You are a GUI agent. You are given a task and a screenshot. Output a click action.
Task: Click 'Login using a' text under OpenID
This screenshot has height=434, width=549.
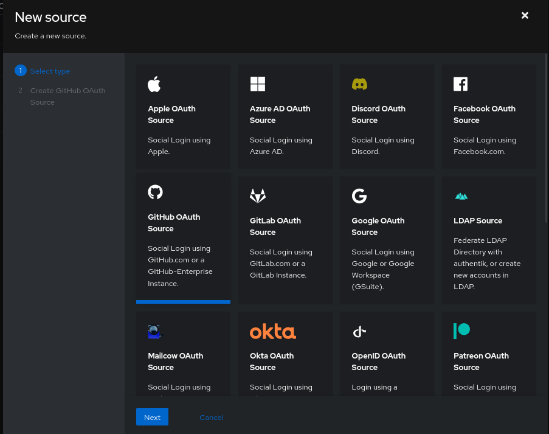(x=375, y=387)
